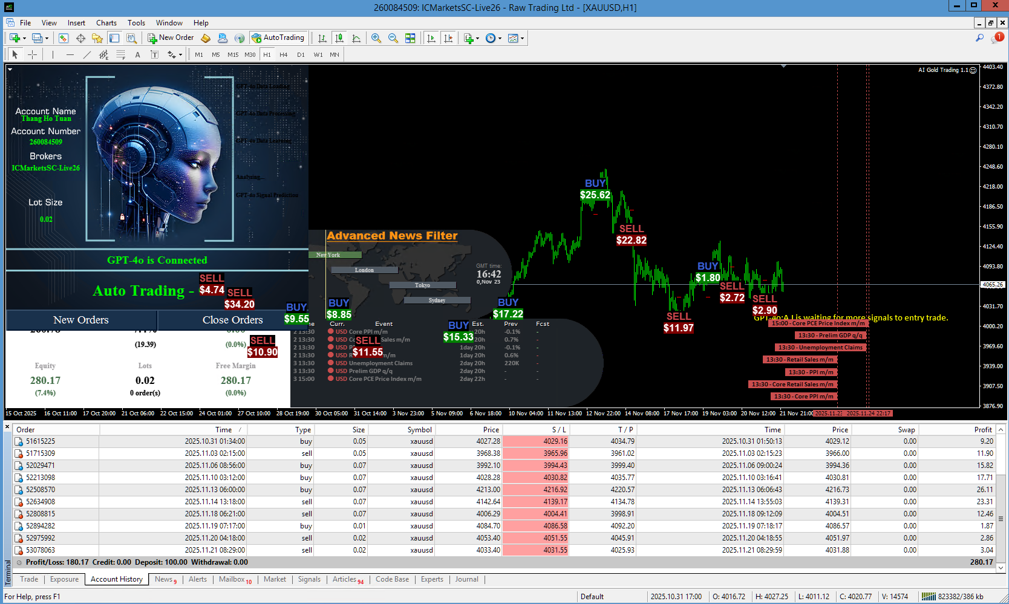The width and height of the screenshot is (1009, 604).
Task: Zoom in on the chart
Action: (x=376, y=38)
